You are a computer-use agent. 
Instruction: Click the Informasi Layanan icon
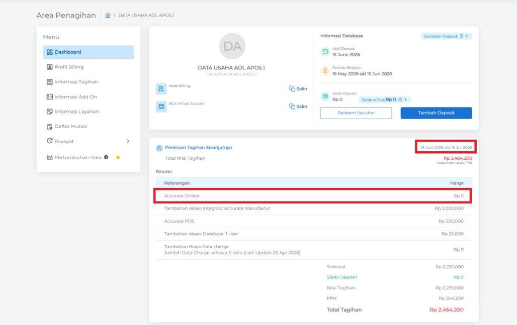coord(49,112)
